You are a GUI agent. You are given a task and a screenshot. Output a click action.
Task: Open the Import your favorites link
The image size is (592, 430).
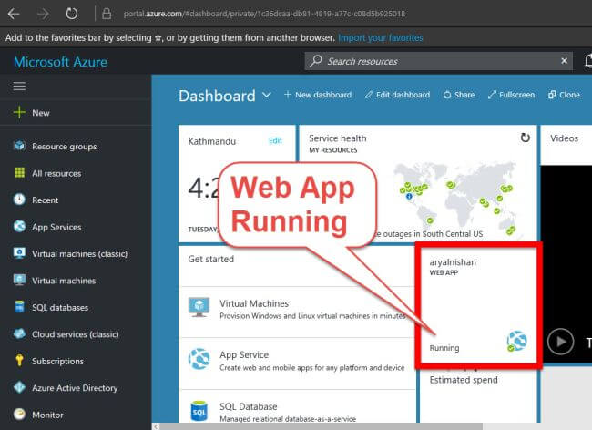click(380, 37)
